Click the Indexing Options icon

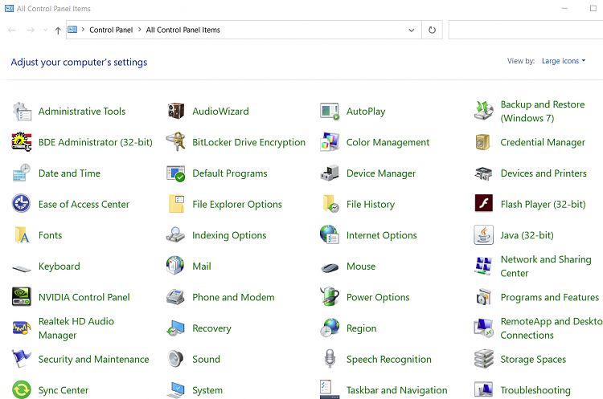176,235
